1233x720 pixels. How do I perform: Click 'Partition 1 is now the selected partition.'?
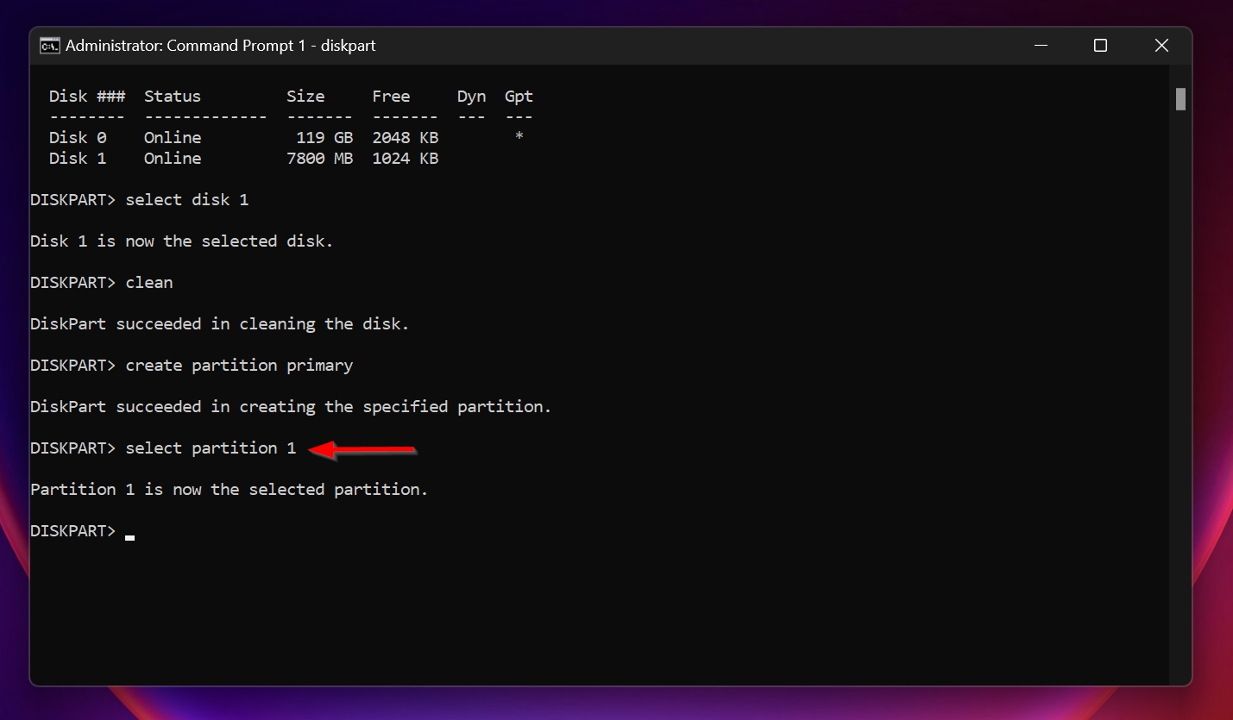(x=230, y=490)
